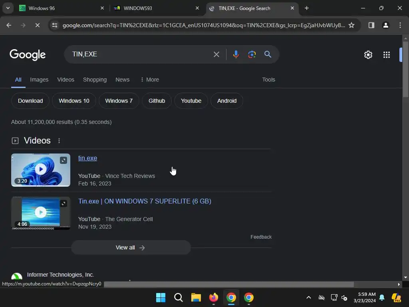Viewport: 409px width, 307px height.
Task: Open Google quick settings gear
Action: coord(368,55)
